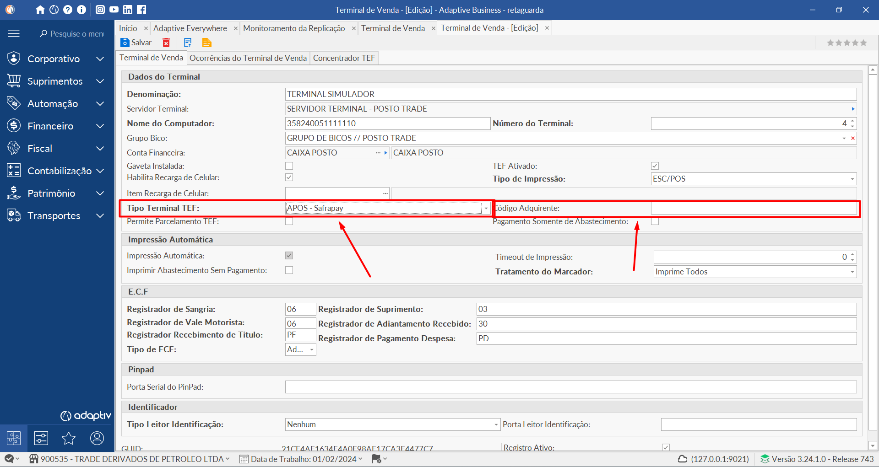Open the Tratamento do Marcador dropdown

pyautogui.click(x=852, y=272)
